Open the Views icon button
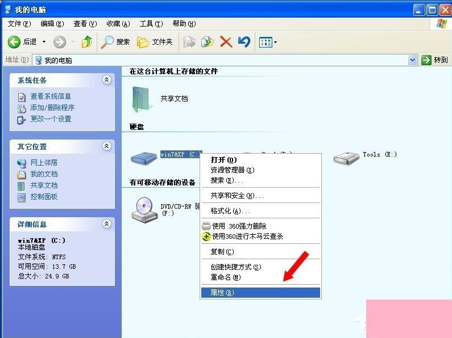Viewport: 452px width, 338px height. 266,43
